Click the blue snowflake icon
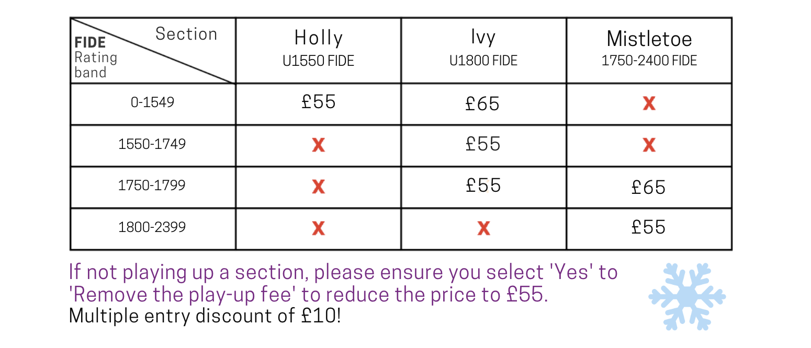The height and width of the screenshot is (348, 811). tap(686, 296)
